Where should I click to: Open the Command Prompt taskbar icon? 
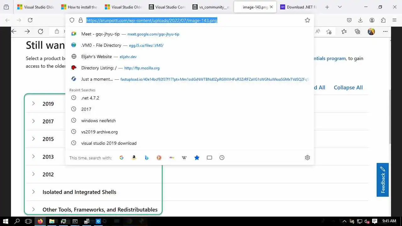[x=75, y=221]
